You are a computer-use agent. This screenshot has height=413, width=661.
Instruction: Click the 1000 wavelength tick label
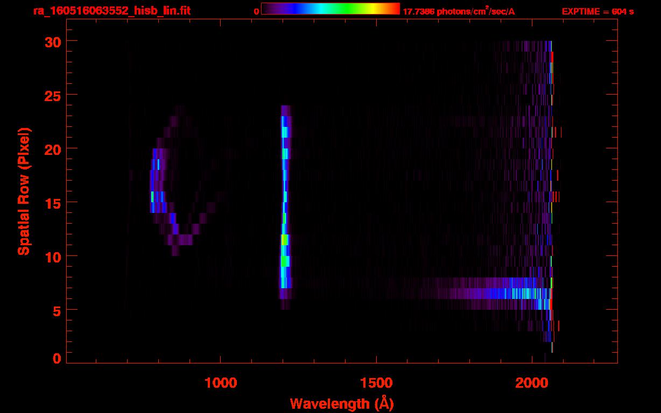[221, 382]
